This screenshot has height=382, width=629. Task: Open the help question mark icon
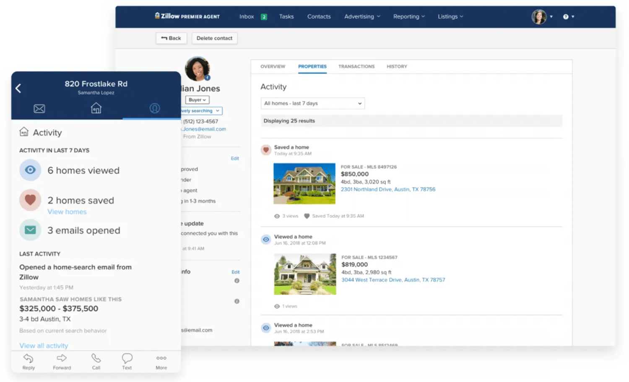567,16
